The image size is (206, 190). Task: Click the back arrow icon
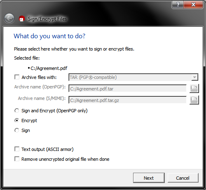9,19
